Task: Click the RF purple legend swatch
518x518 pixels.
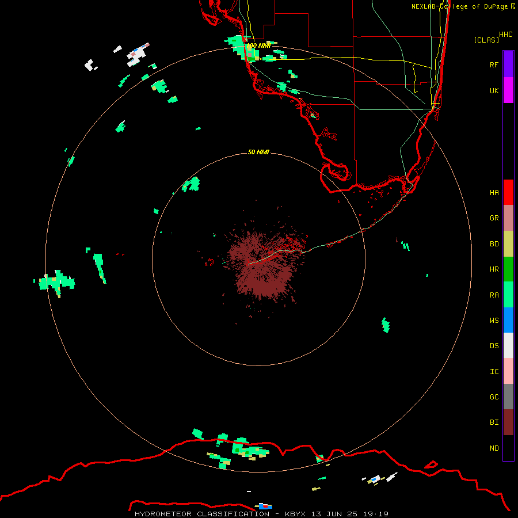Action: point(508,64)
